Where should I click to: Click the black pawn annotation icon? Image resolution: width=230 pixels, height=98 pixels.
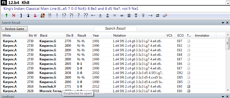click(x=28, y=15)
